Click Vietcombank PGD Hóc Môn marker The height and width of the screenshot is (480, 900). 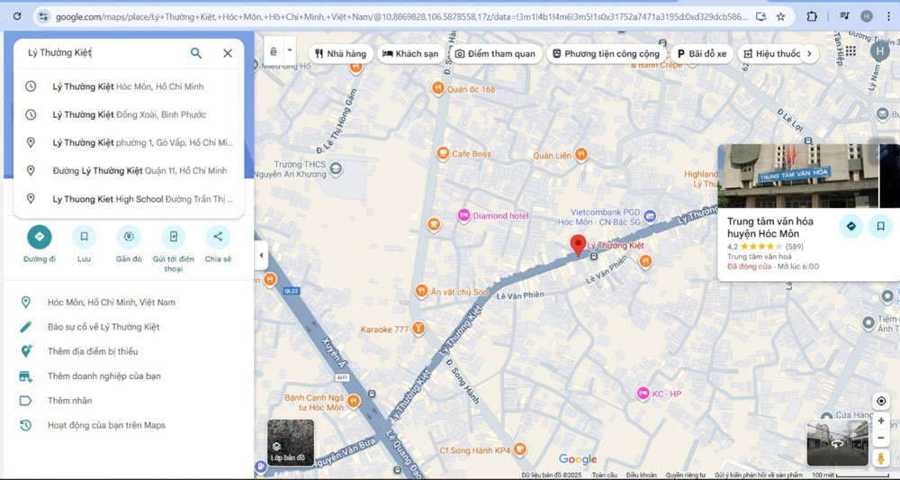[x=650, y=216]
